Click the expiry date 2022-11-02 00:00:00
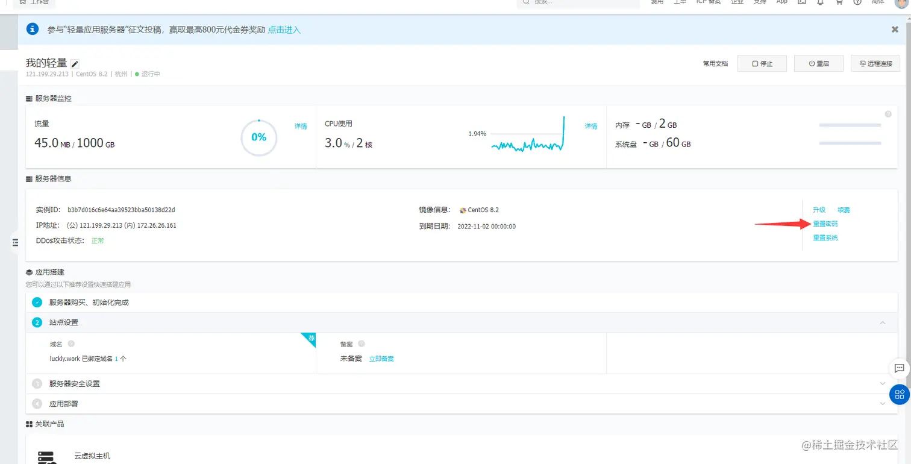Screen dimensions: 911x464 (x=486, y=227)
